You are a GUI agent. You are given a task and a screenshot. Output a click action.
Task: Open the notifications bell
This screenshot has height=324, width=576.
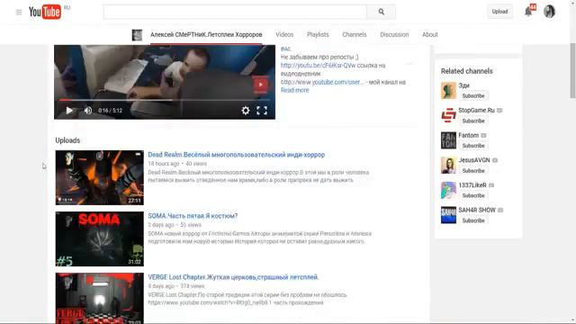[x=528, y=12]
